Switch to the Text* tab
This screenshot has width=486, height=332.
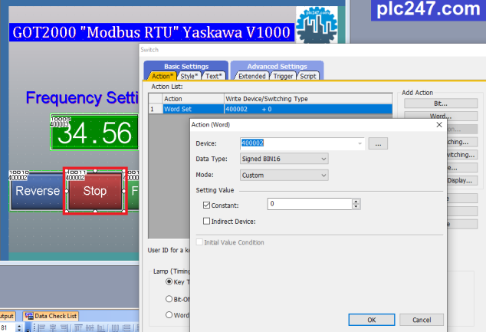click(214, 76)
